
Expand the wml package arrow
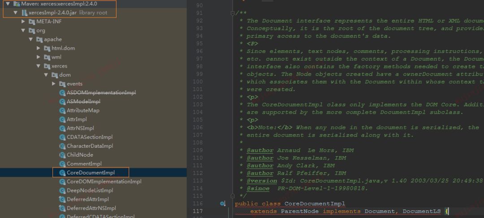pos(39,57)
